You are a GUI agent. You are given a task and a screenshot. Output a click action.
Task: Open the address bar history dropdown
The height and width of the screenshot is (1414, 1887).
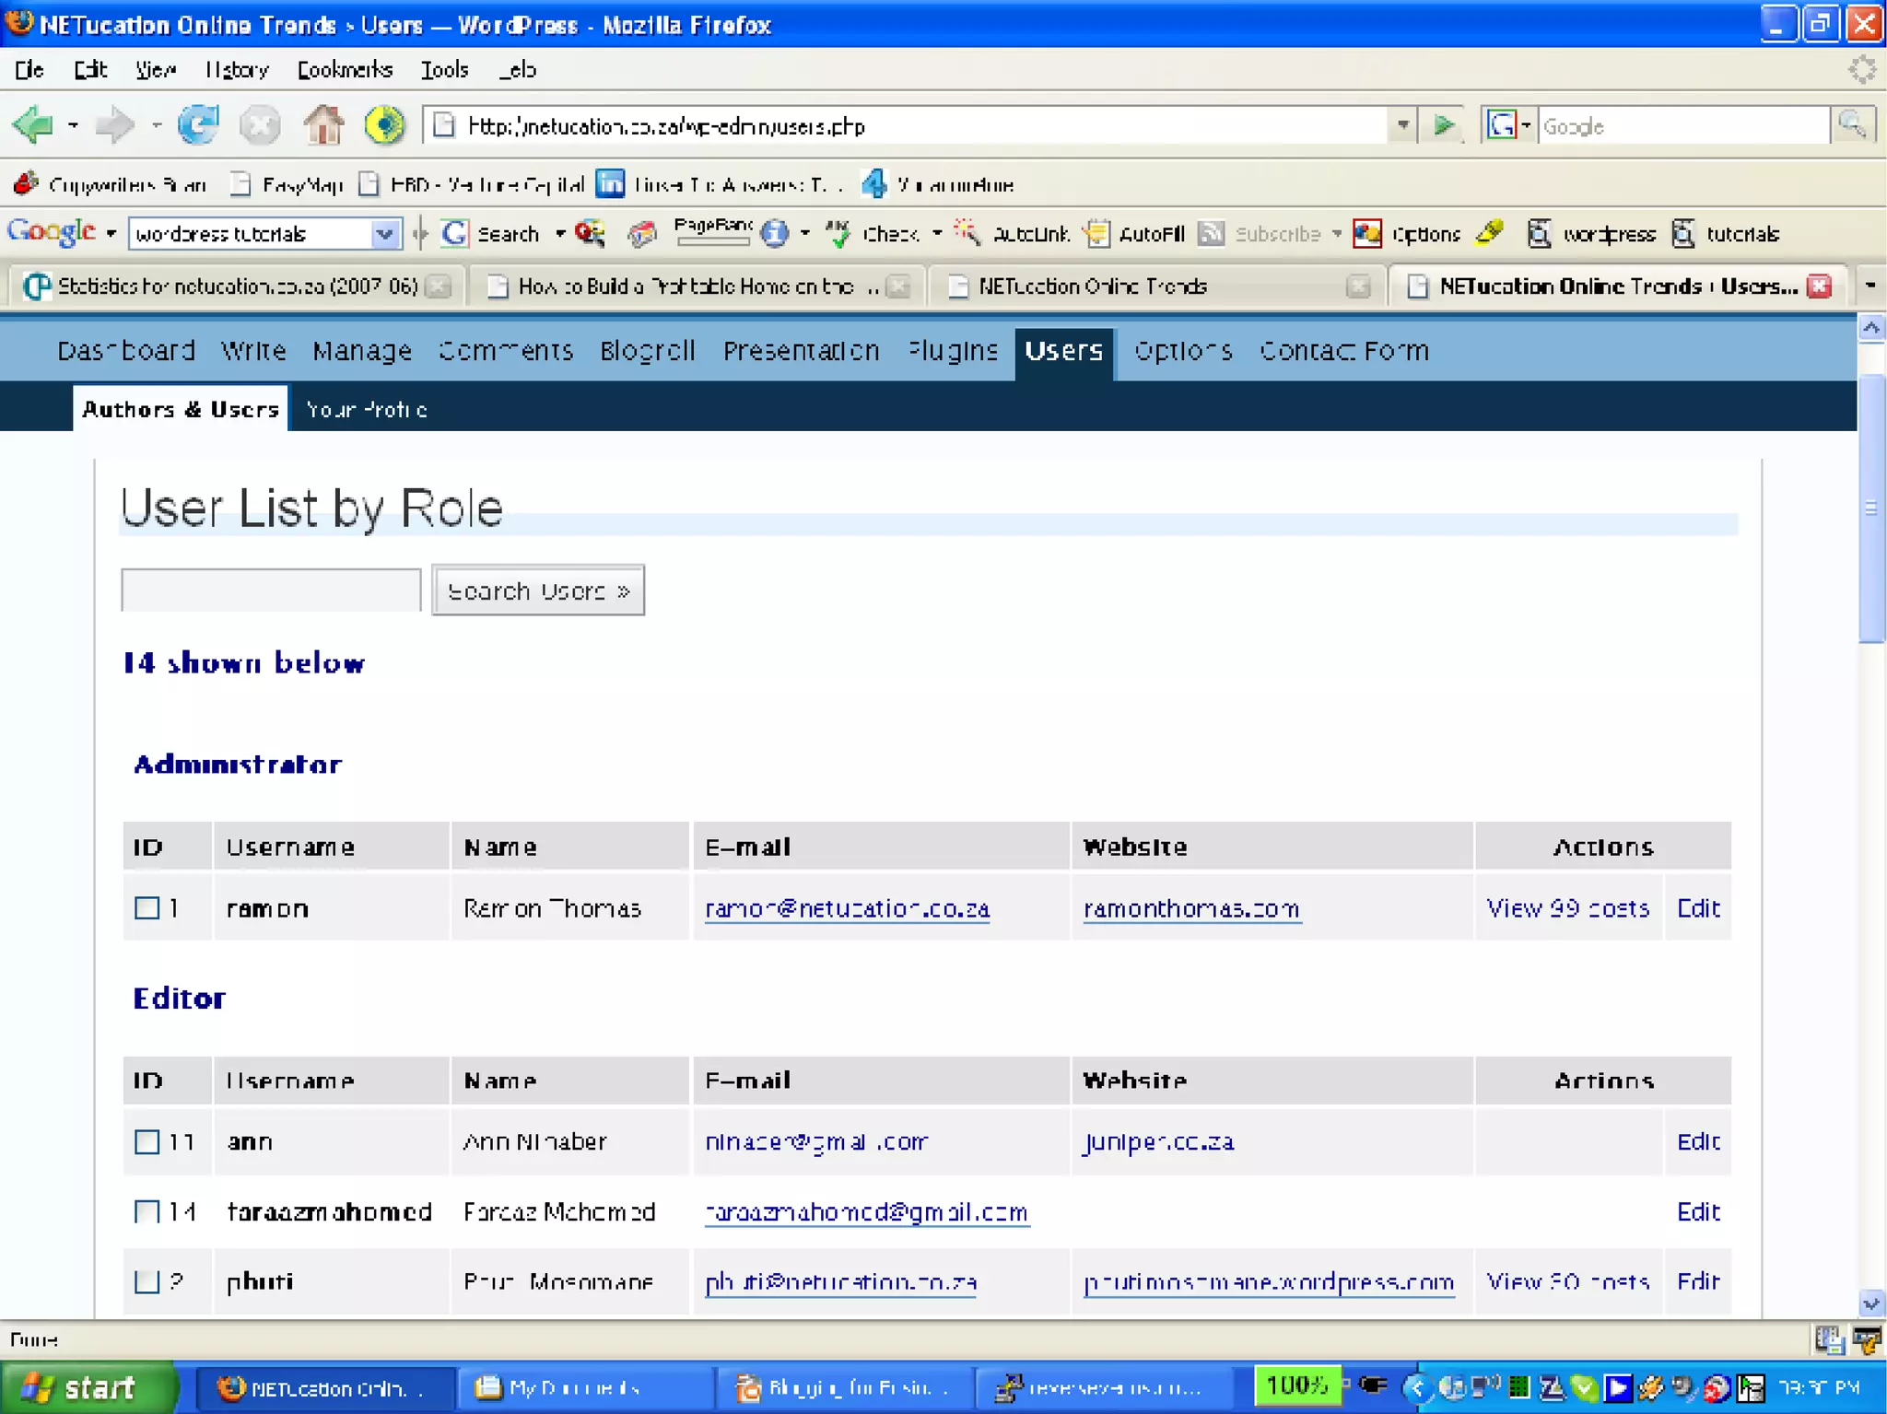point(1402,125)
